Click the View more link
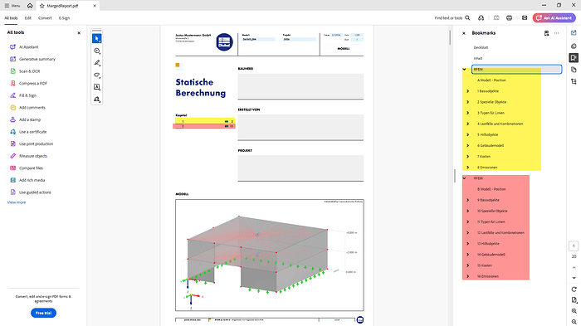 click(17, 202)
